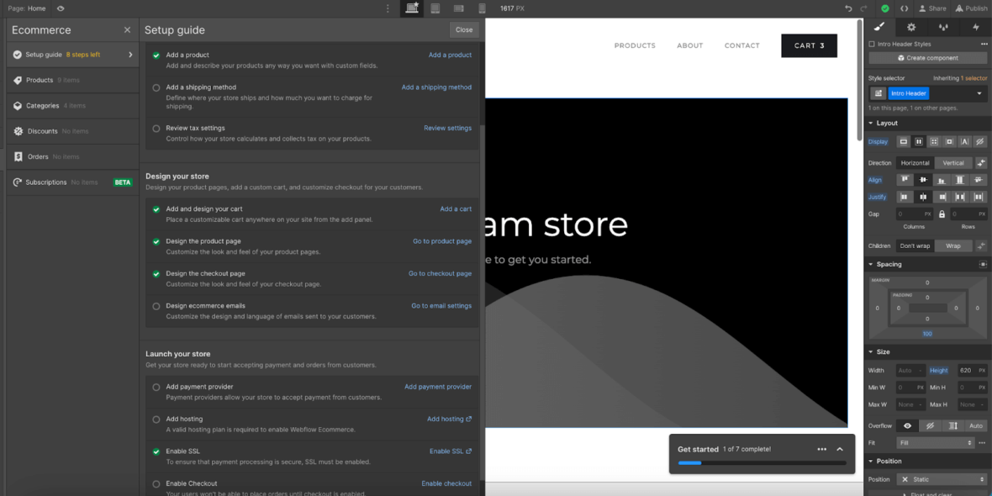Mark 'Add hosting' step complete

tap(156, 419)
